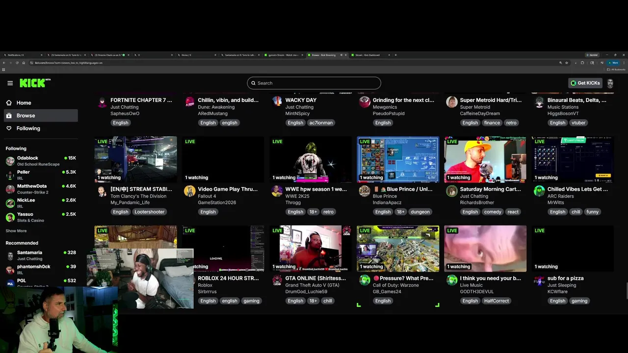The image size is (628, 353).
Task: Select Browse in the left sidebar
Action: (41, 116)
